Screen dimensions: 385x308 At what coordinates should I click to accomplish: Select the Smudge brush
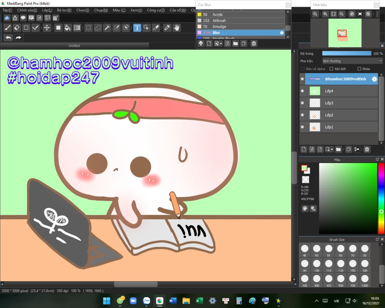pyautogui.click(x=241, y=27)
